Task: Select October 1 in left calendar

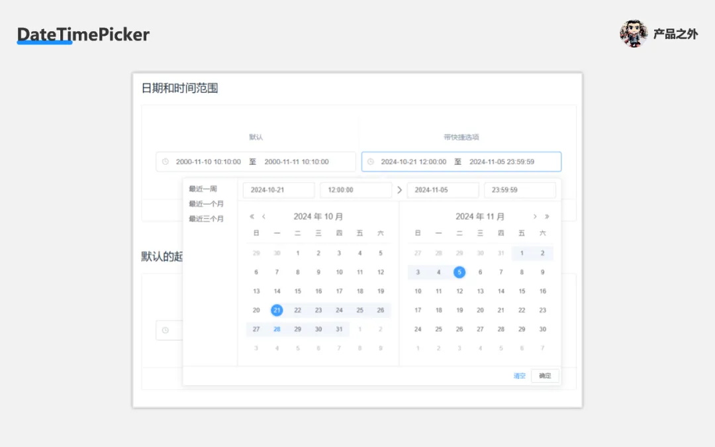Action: [298, 253]
